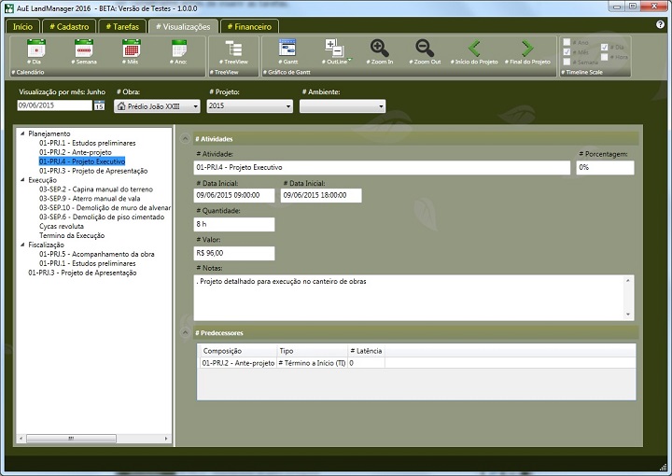Toggle the Dia timeline scale checkbox

pyautogui.click(x=605, y=47)
